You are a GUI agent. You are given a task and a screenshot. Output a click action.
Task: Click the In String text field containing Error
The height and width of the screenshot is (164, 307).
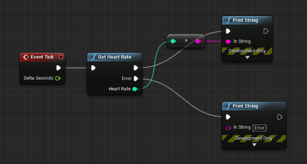[x=260, y=128]
